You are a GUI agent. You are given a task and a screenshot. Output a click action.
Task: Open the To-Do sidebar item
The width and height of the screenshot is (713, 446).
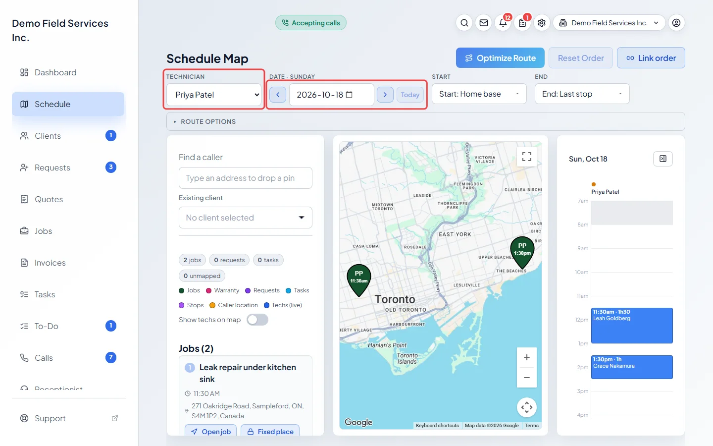point(68,326)
